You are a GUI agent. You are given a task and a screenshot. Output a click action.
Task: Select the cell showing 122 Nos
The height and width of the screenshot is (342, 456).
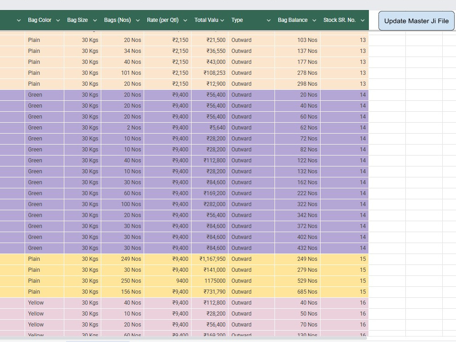[x=297, y=161]
